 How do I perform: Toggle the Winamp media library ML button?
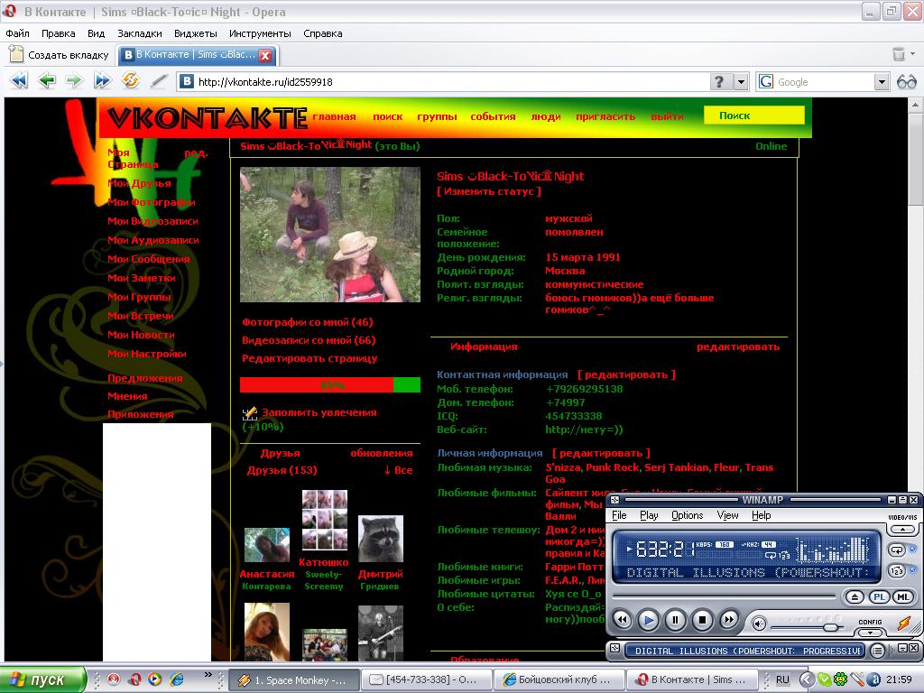pos(902,597)
